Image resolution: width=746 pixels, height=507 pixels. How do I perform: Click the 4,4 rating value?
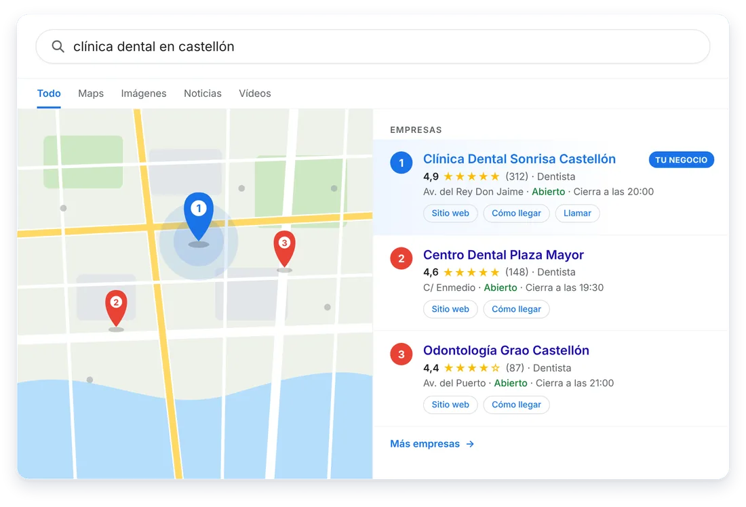(x=431, y=367)
